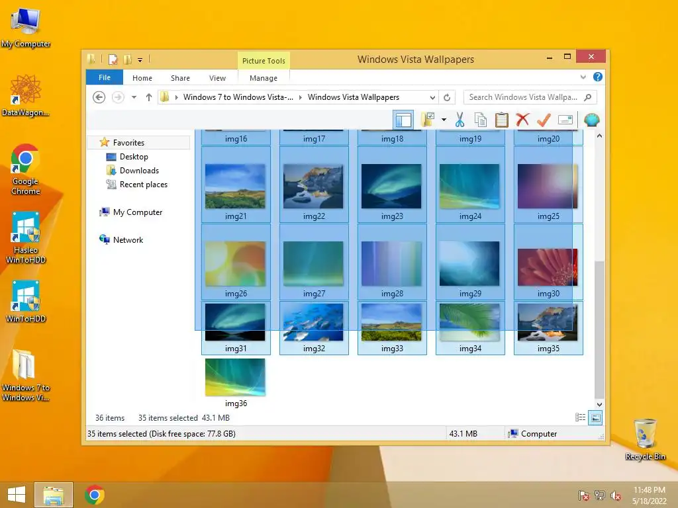Click the Forward navigation arrow
This screenshot has height=508, width=678.
tap(118, 97)
